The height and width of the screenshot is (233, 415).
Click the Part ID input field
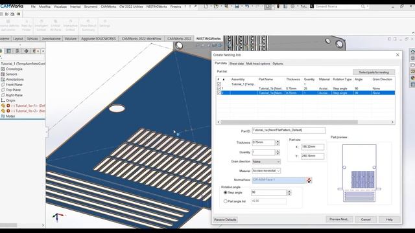[289, 130]
